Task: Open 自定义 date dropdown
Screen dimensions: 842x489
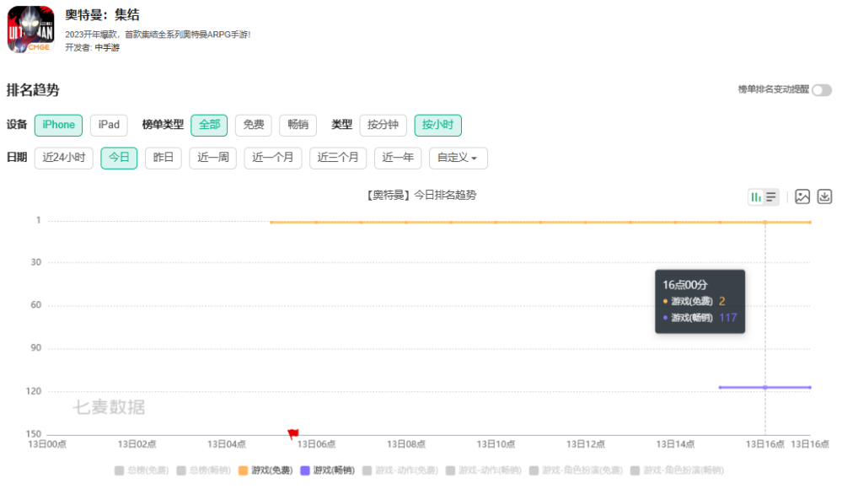Action: tap(458, 158)
